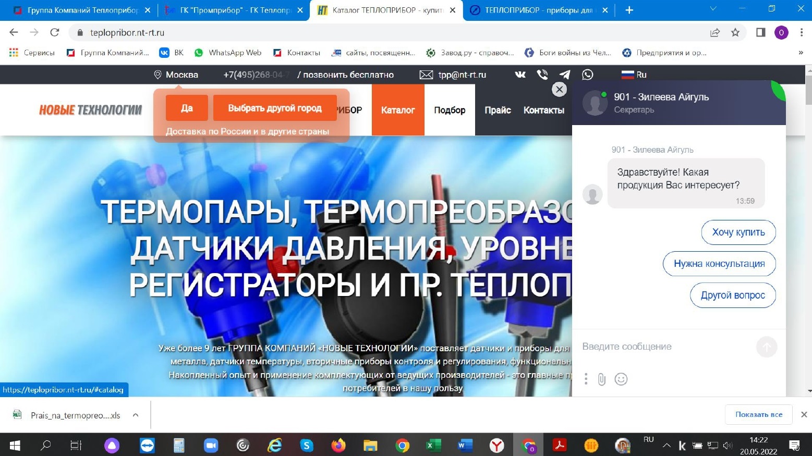Open the WhatsApp icon in site header
This screenshot has width=812, height=456.
point(588,75)
